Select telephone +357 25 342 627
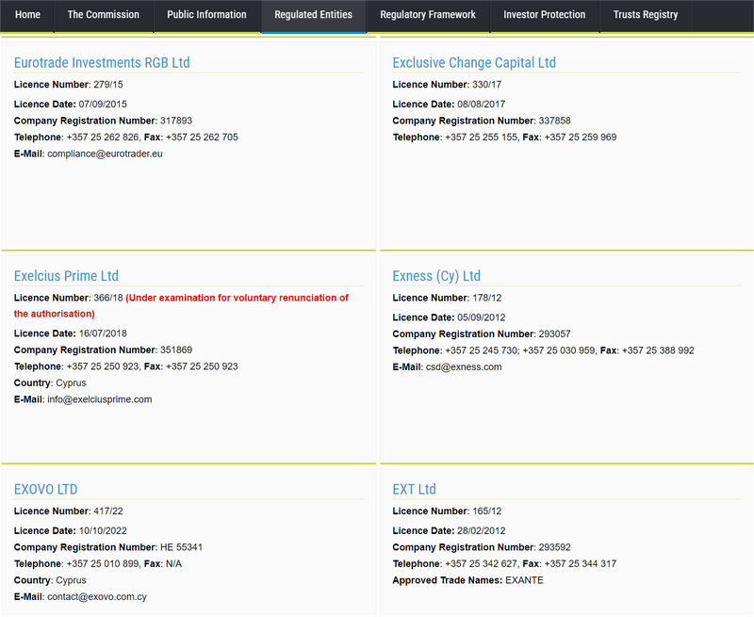Screen dimensions: 754x617 [x=482, y=564]
